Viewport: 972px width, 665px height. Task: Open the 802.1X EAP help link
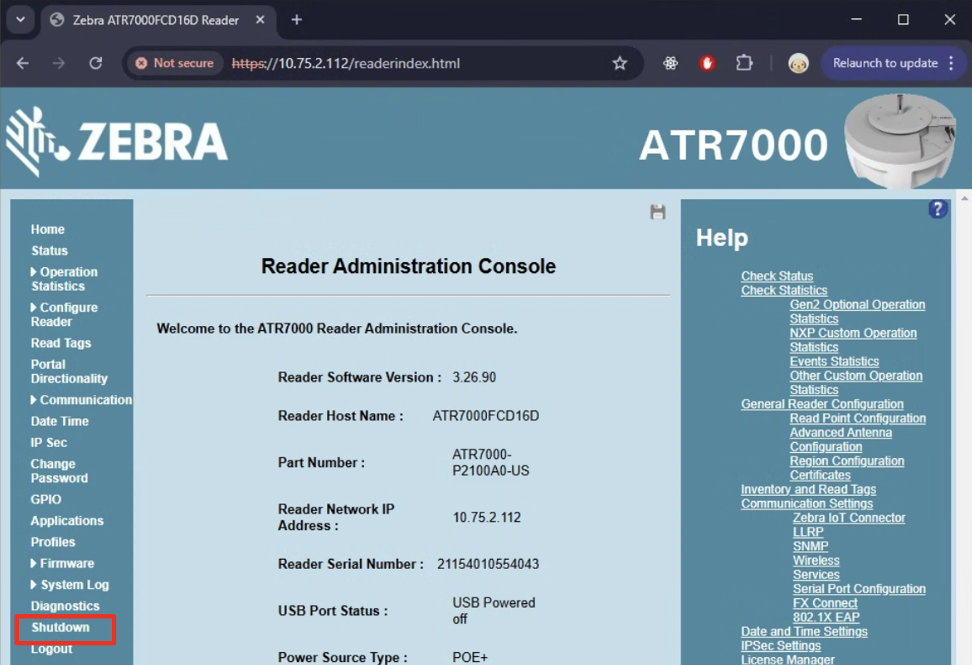(826, 617)
